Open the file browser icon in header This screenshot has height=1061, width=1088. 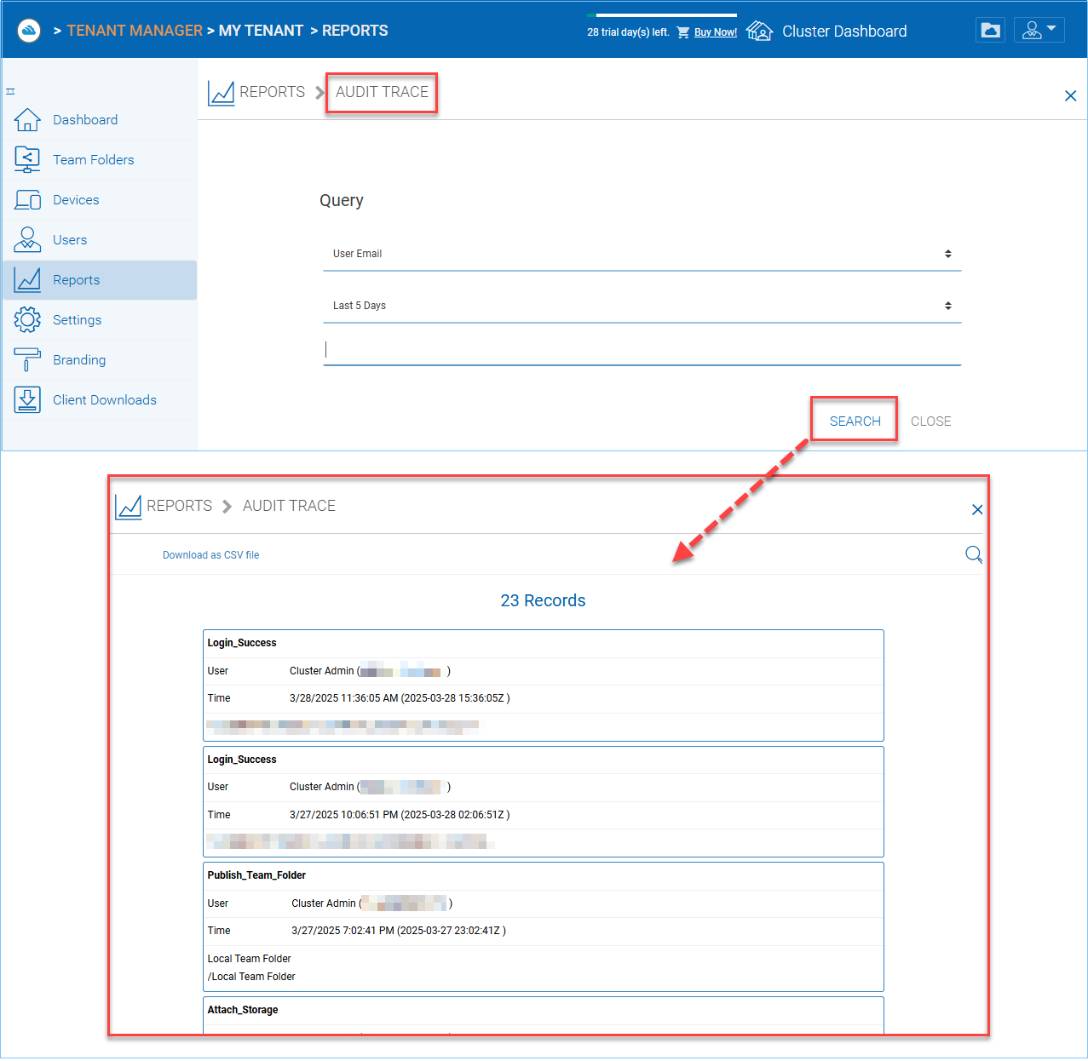pos(990,31)
